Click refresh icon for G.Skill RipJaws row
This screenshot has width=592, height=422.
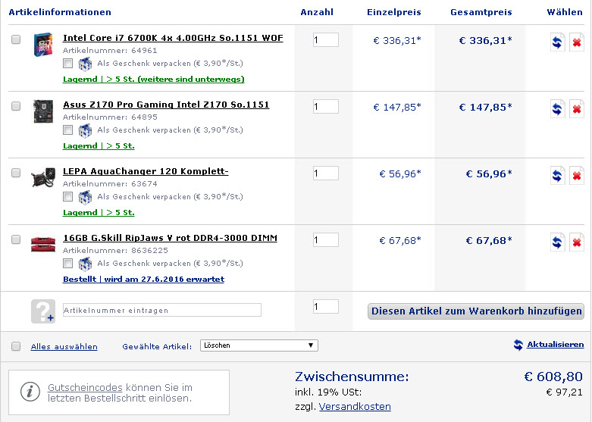coord(557,242)
